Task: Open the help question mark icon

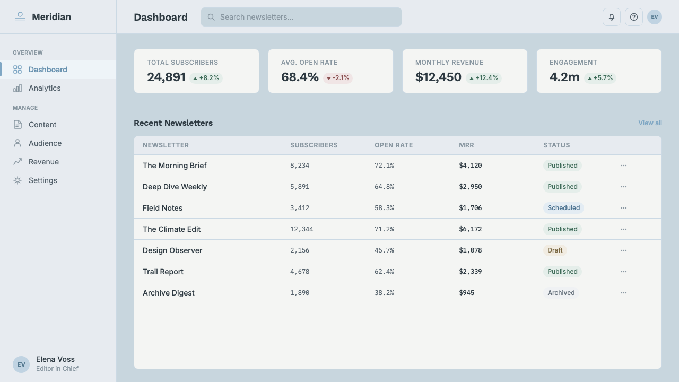Action: 634,17
